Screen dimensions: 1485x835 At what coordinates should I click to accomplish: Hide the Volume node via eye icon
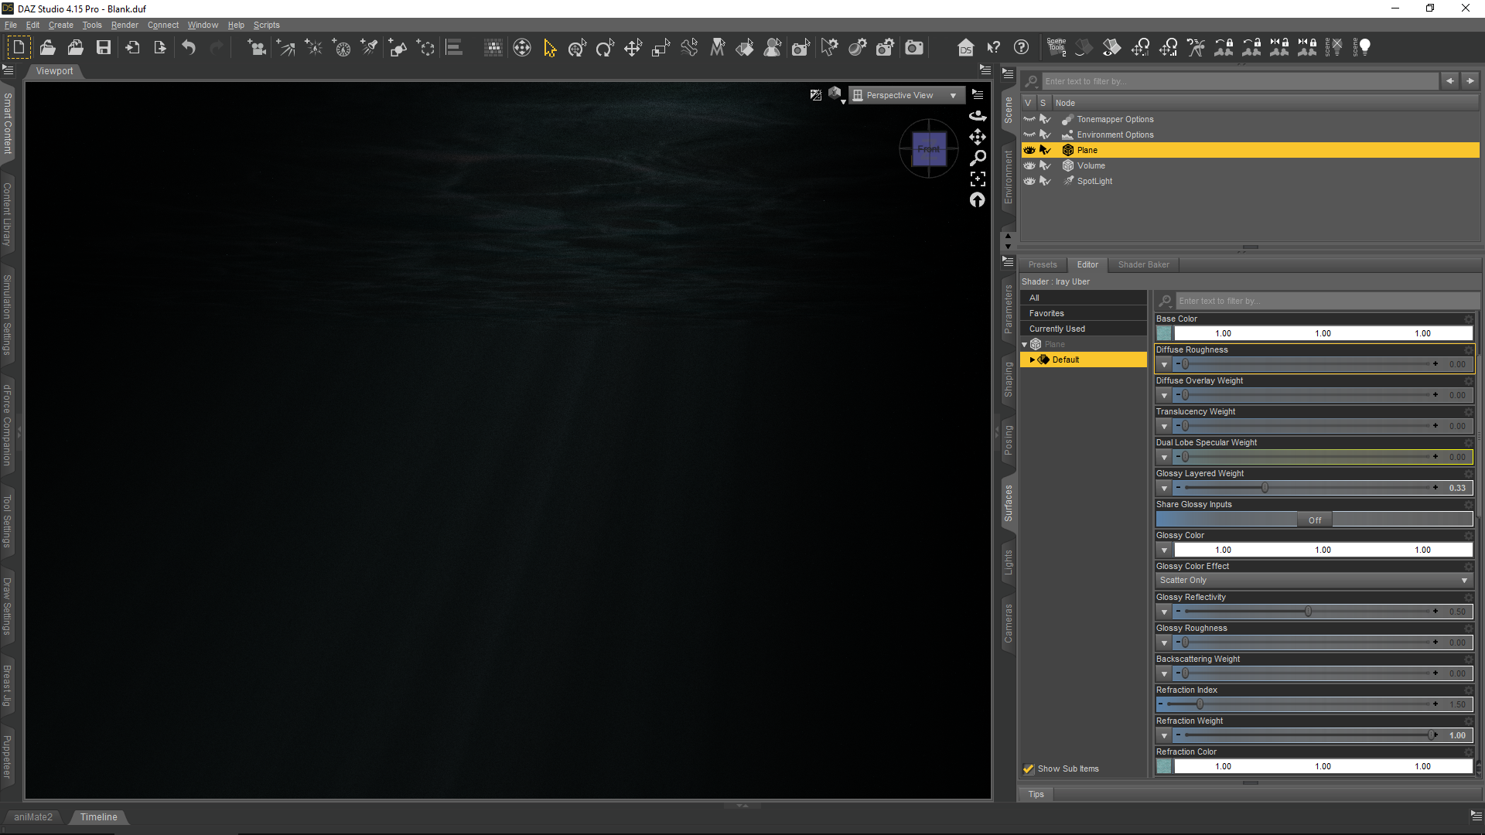click(x=1029, y=165)
